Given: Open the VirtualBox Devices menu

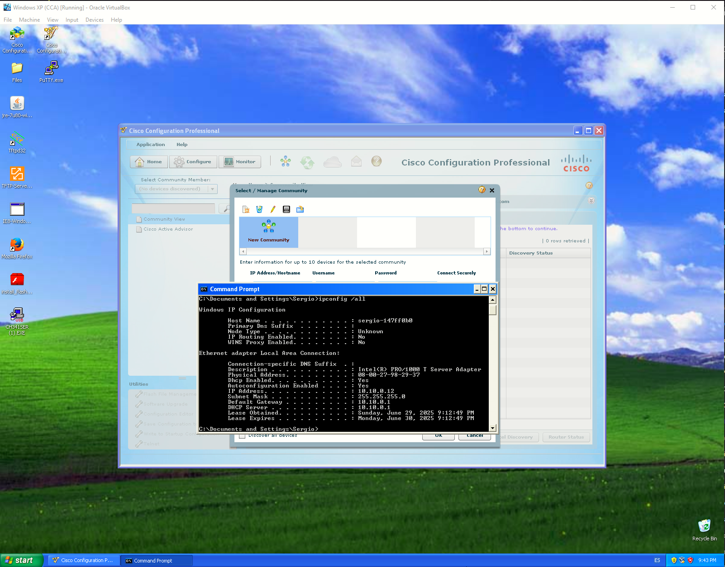Looking at the screenshot, I should [95, 20].
